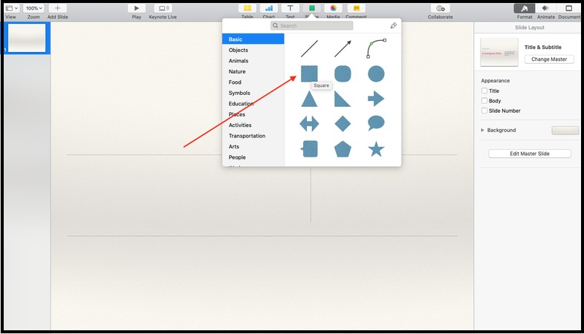Viewport: 584px width, 334px height.
Task: Choose the Animals shape category
Action: [239, 61]
